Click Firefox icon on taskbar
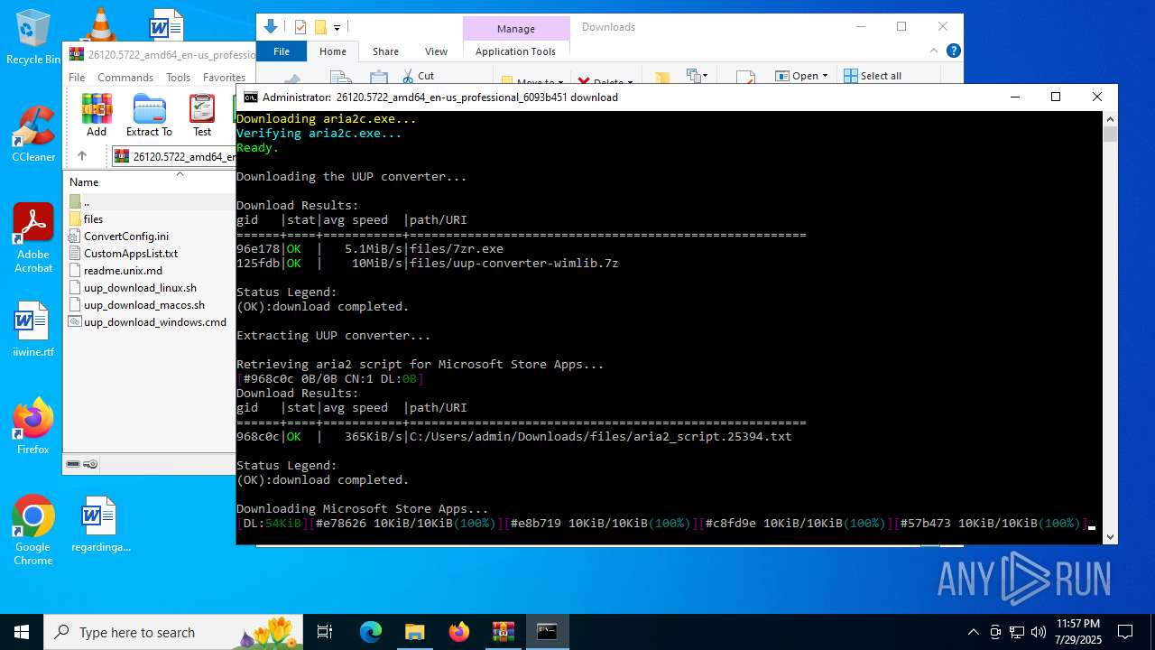 pyautogui.click(x=458, y=632)
